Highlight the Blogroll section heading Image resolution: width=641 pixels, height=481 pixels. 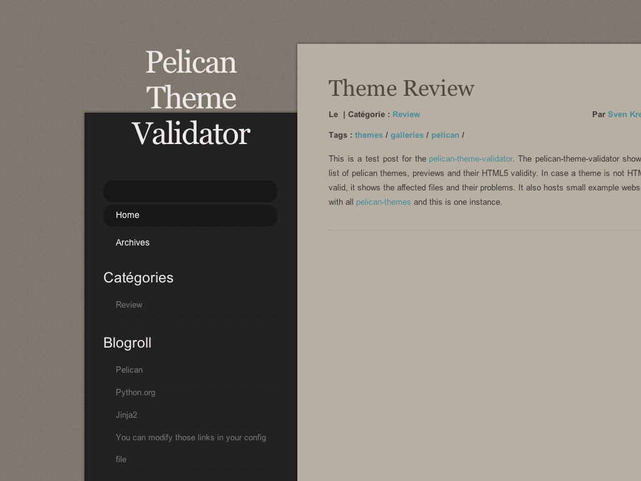coord(127,343)
